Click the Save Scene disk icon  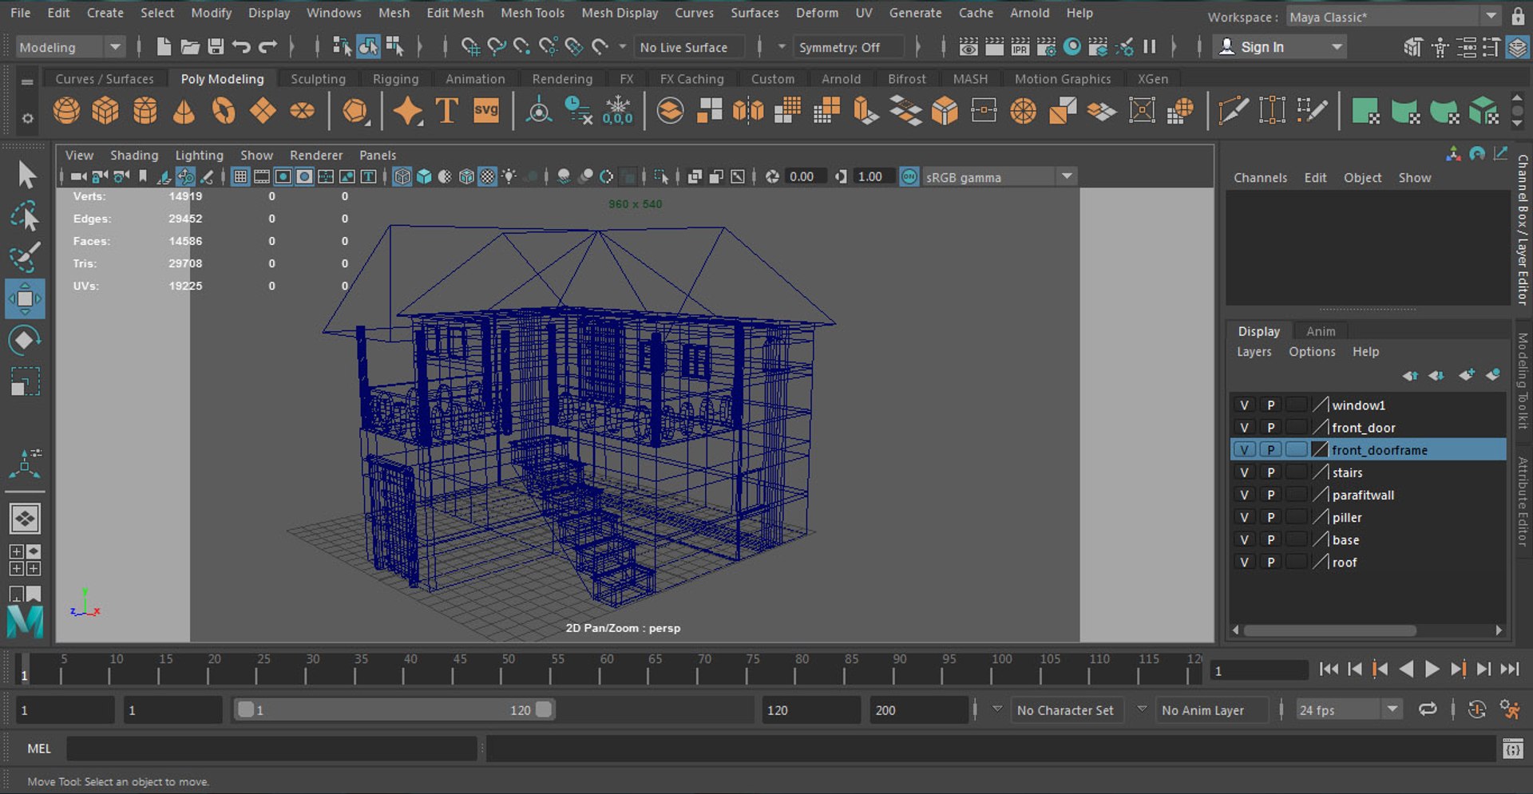click(x=216, y=47)
